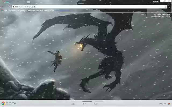Switch to the third Apps page tab

pos(99,103)
